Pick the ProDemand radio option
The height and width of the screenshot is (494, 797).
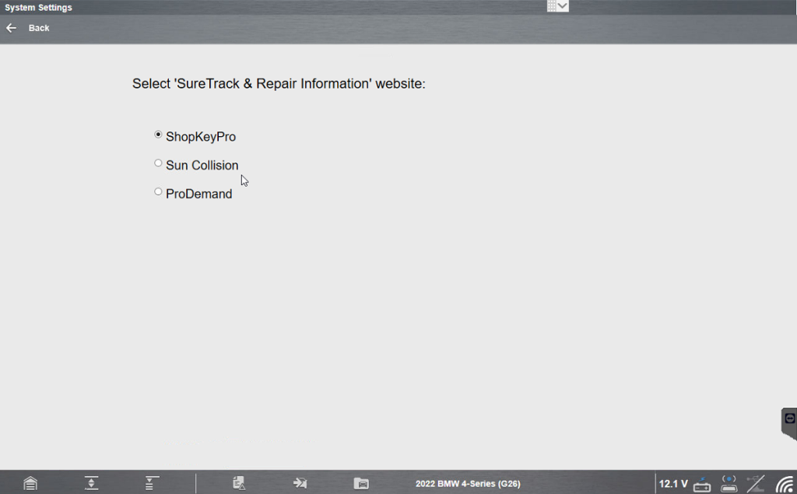[158, 191]
